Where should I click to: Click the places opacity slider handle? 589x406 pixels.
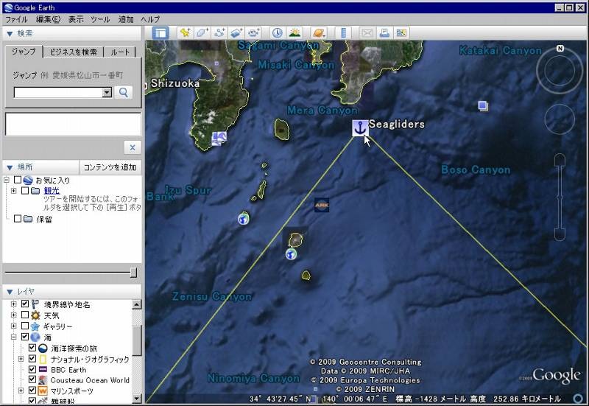click(133, 273)
